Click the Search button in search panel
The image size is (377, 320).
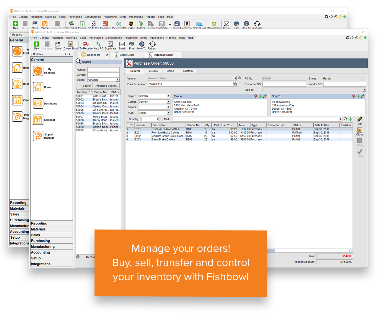(87, 86)
